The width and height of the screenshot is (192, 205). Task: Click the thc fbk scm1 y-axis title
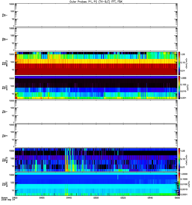click(5, 184)
